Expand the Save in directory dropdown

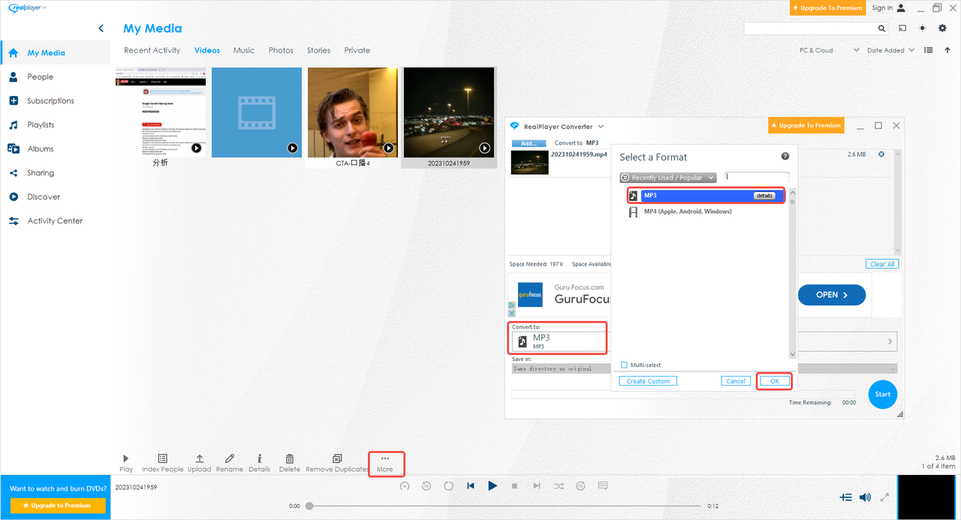(893, 368)
